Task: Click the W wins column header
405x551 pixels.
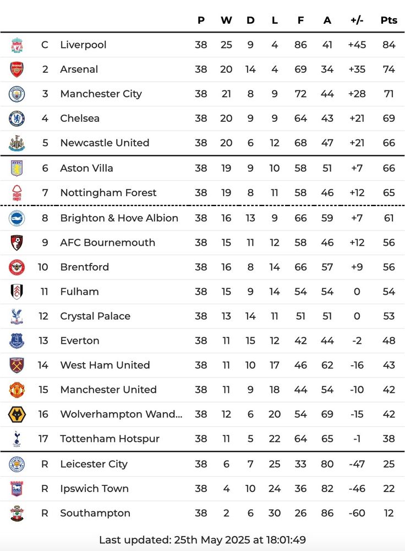Action: pyautogui.click(x=226, y=20)
